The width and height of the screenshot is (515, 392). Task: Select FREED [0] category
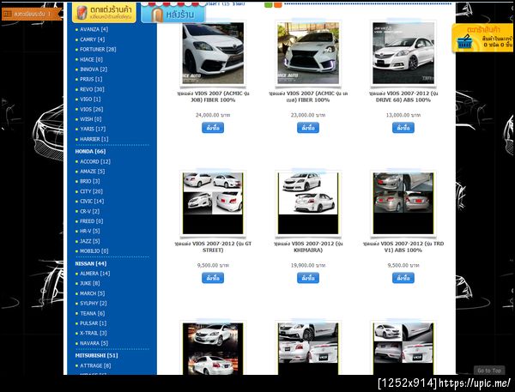point(92,221)
